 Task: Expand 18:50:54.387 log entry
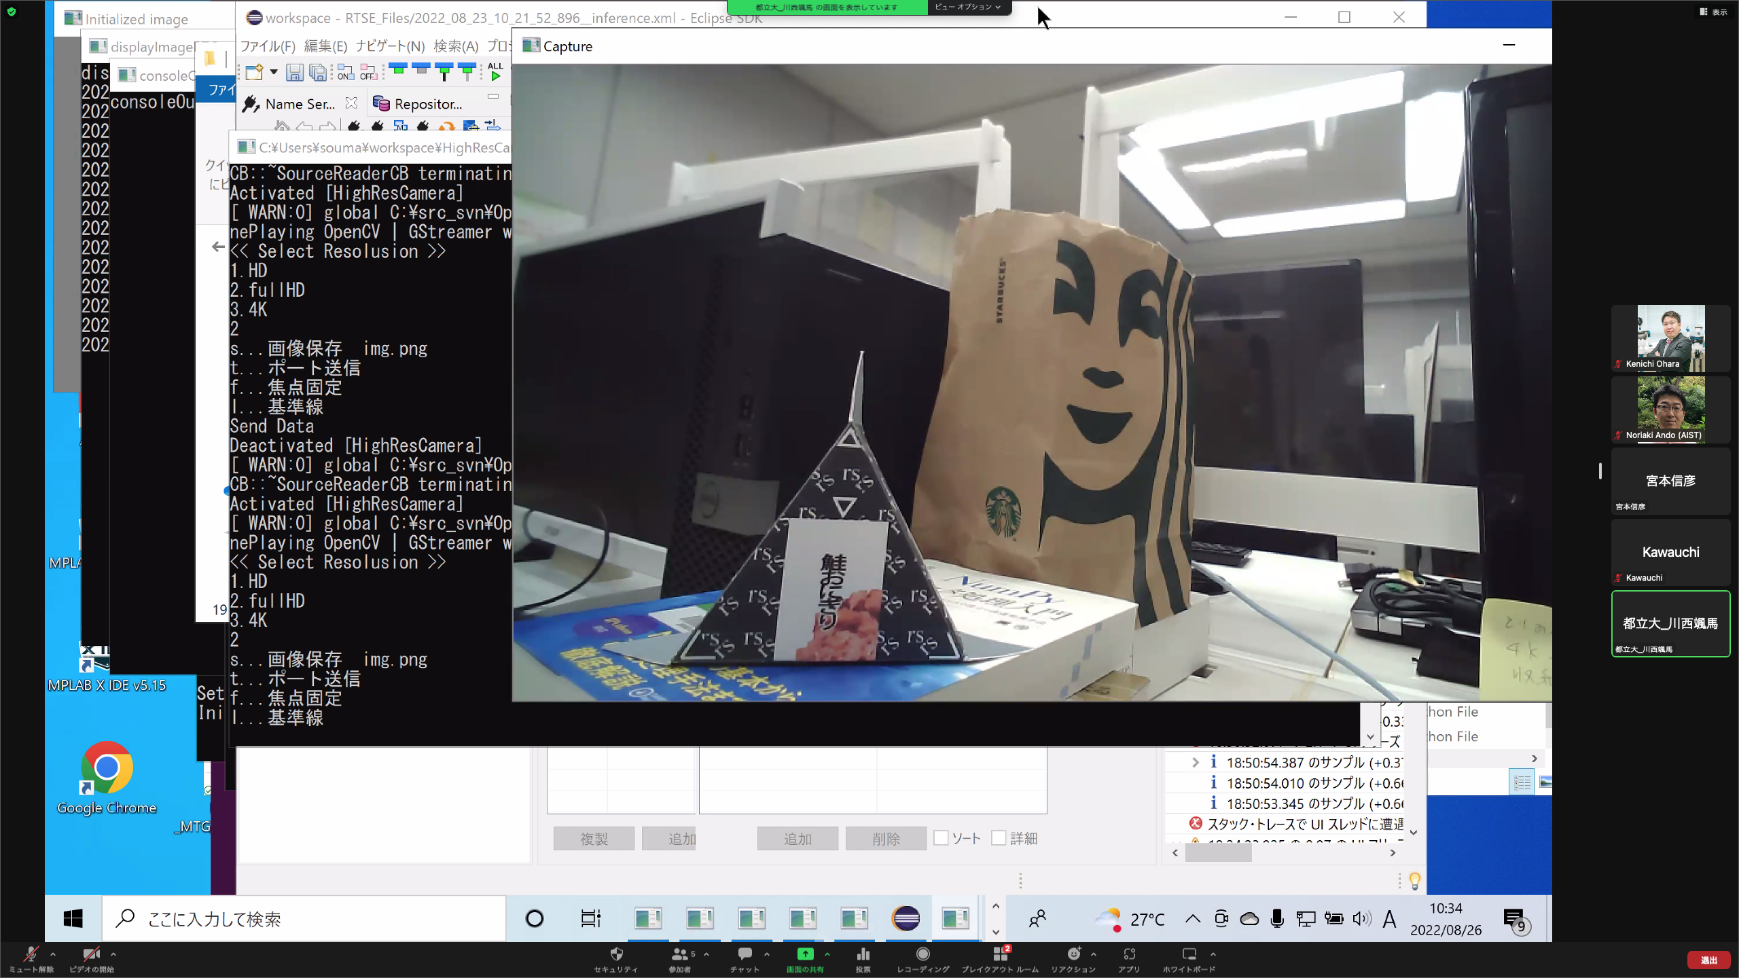pos(1195,763)
